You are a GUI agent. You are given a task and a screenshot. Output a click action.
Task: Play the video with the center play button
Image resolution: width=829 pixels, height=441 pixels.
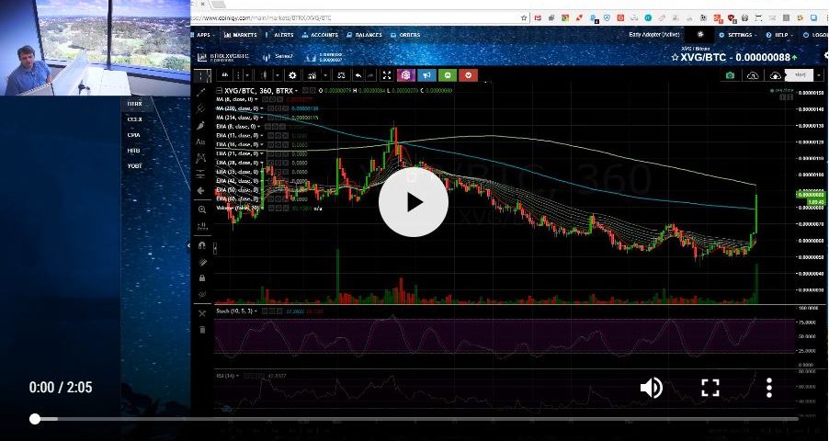click(414, 201)
